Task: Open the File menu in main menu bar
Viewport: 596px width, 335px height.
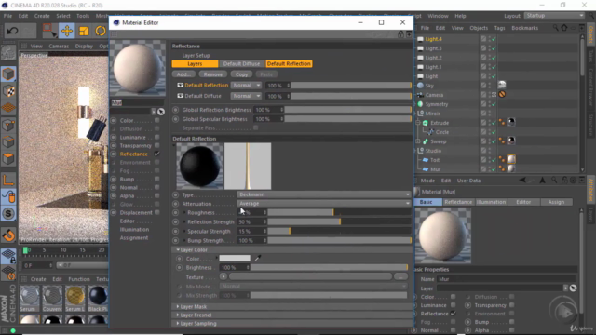Action: [x=7, y=16]
